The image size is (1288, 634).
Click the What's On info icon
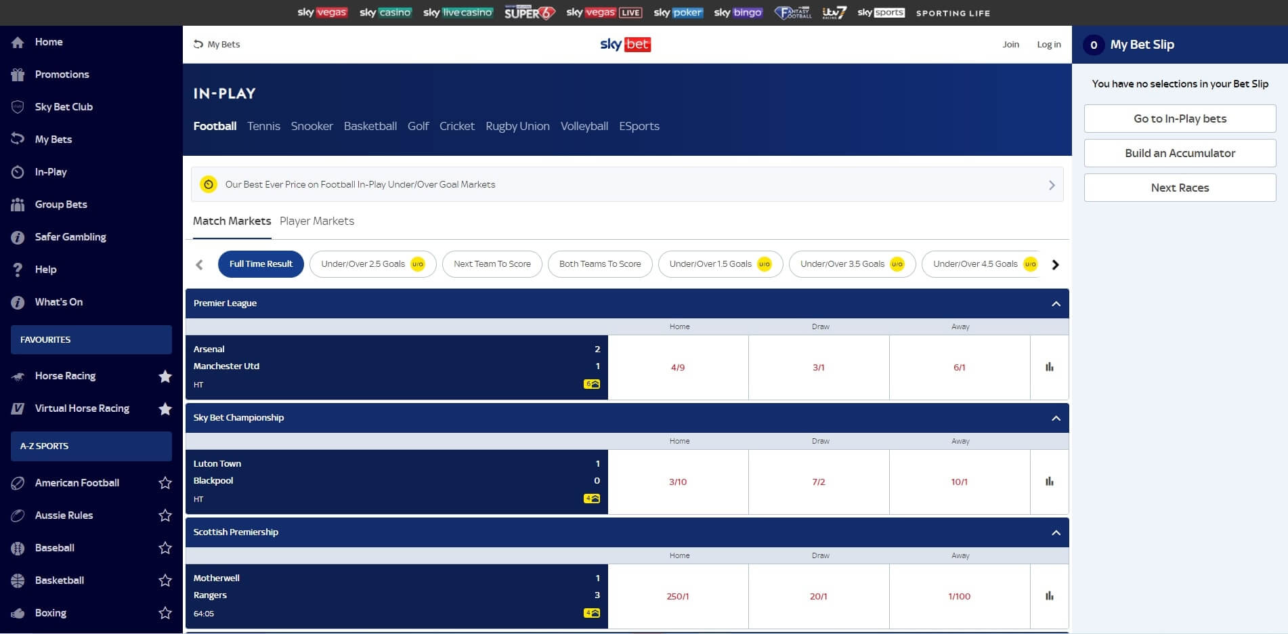point(18,302)
